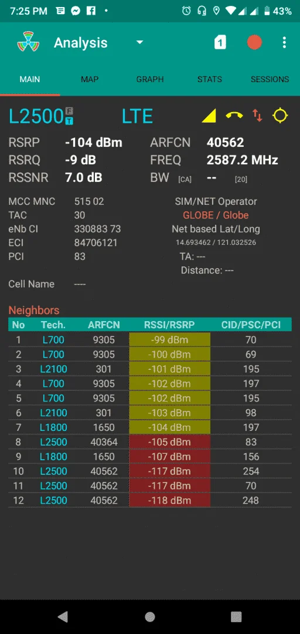Go to the SESSIONS tab
Viewport: 300px width, 634px height.
click(270, 79)
